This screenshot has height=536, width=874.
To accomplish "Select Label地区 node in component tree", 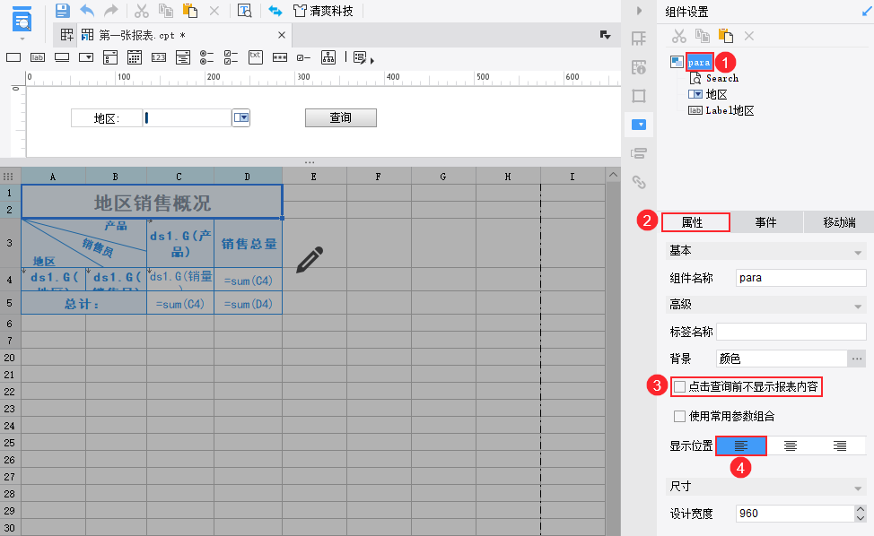I will click(730, 111).
